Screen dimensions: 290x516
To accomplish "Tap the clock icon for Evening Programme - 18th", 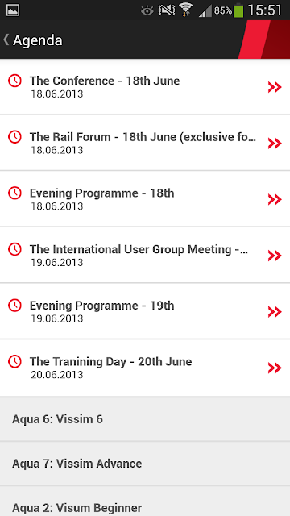I will pos(14,193).
